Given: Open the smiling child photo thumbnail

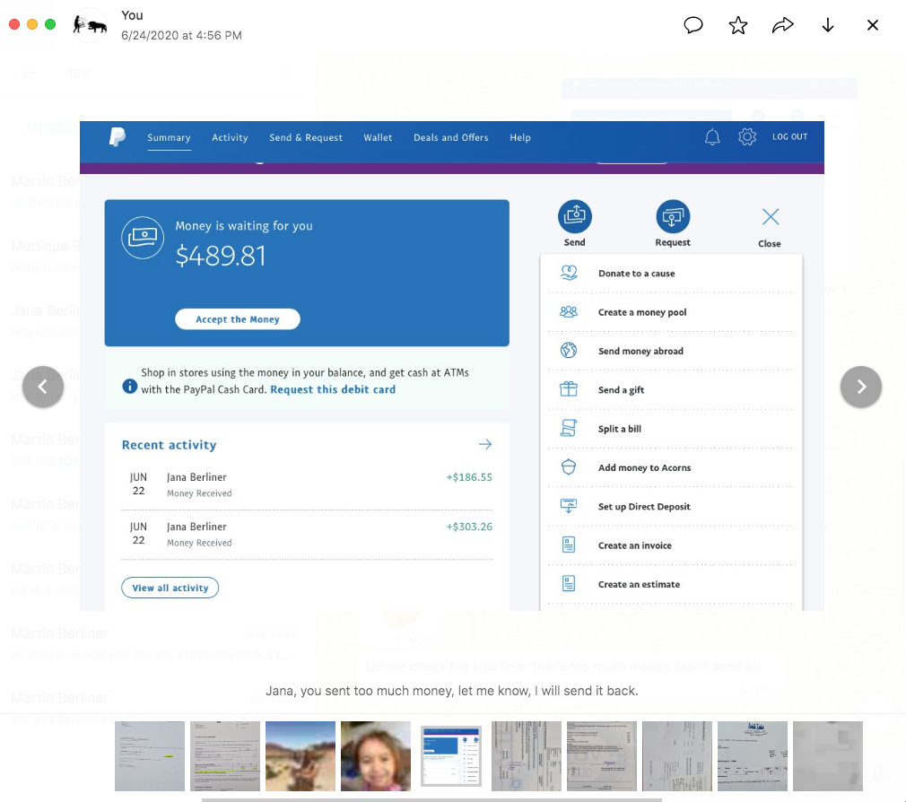Looking at the screenshot, I should coord(376,755).
